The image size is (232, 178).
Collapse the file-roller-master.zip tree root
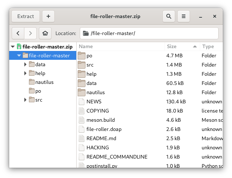[13, 47]
